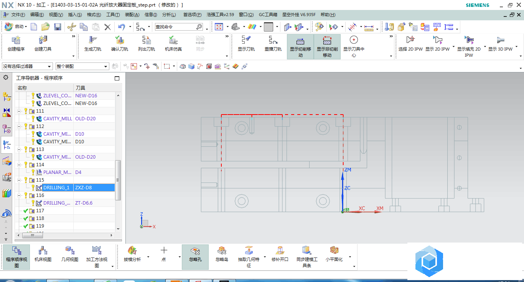Toggle the navigator panel maximize checkbox
Viewport: 524px width, 282px height.
point(117,78)
